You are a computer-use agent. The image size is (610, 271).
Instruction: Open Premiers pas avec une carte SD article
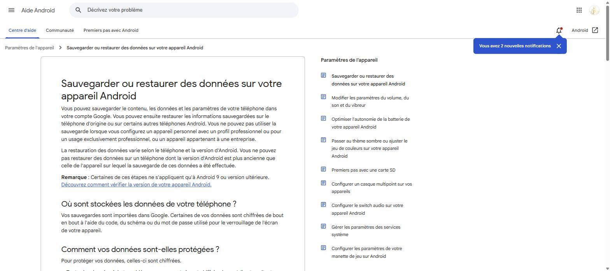coord(363,170)
